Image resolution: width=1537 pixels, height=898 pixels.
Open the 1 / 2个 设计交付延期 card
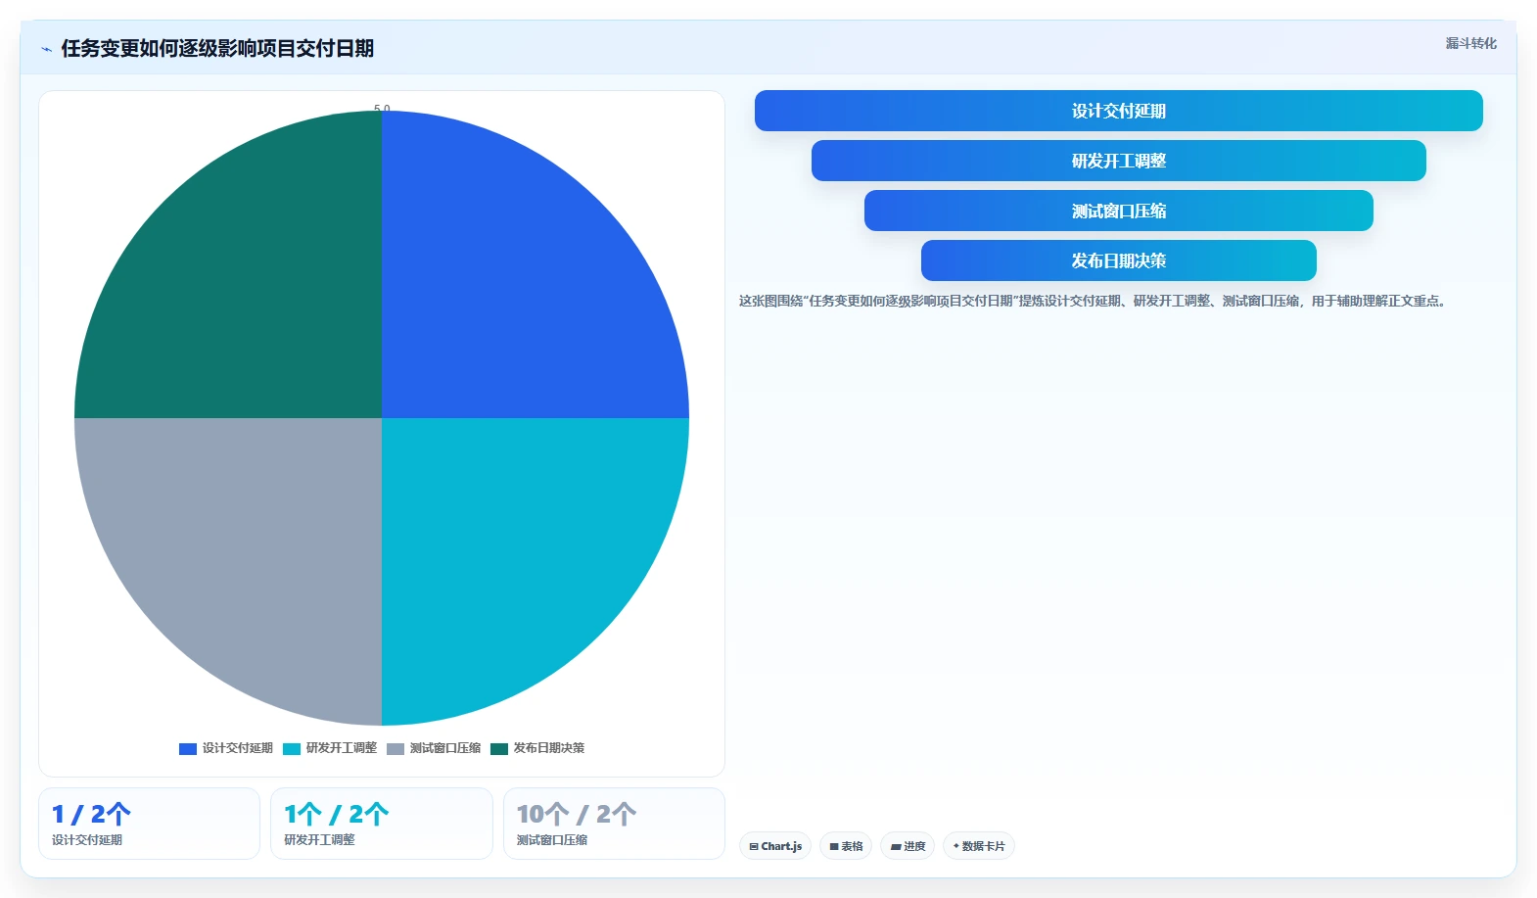(x=149, y=824)
